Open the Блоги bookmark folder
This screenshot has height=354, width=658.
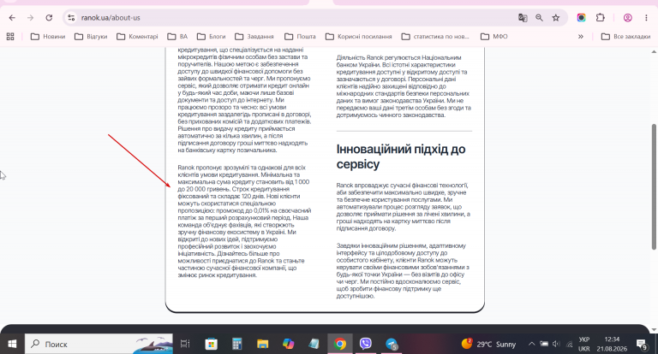pos(211,37)
